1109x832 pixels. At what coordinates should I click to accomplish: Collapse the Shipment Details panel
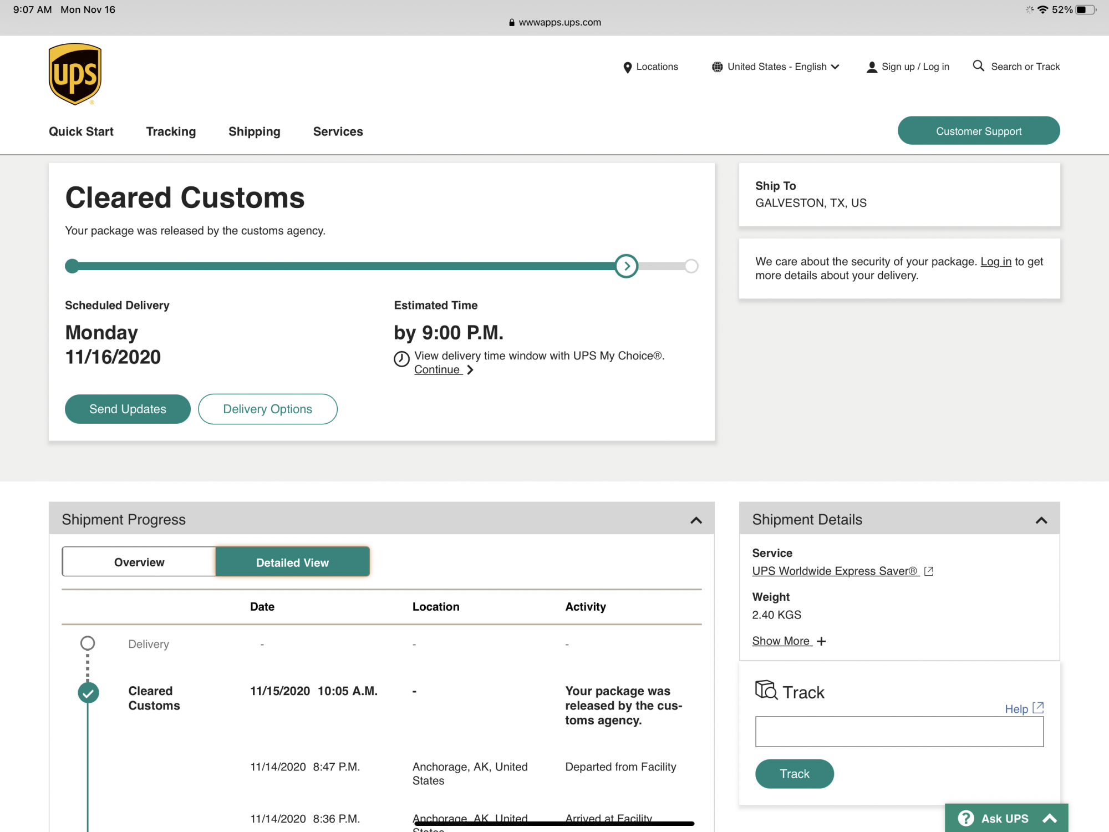1041,520
